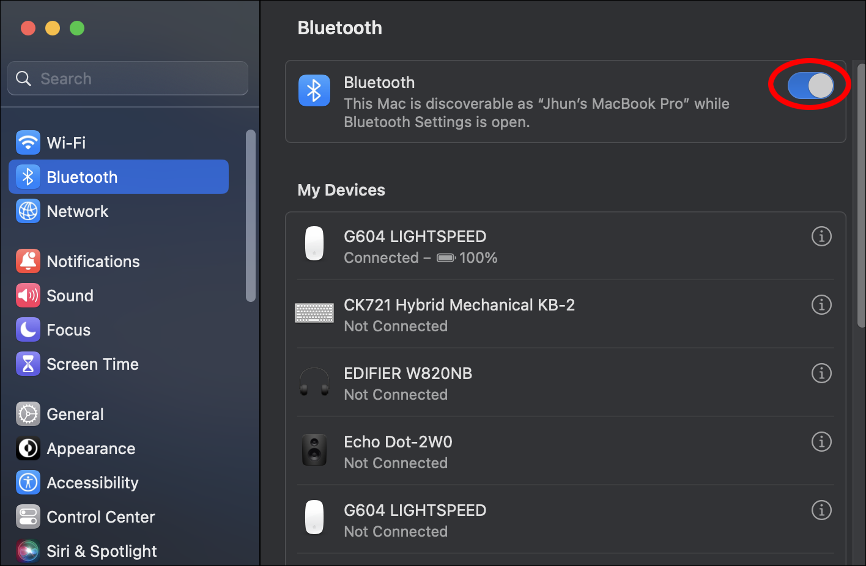The width and height of the screenshot is (866, 566).
Task: Click the Notifications bell icon
Action: [28, 262]
